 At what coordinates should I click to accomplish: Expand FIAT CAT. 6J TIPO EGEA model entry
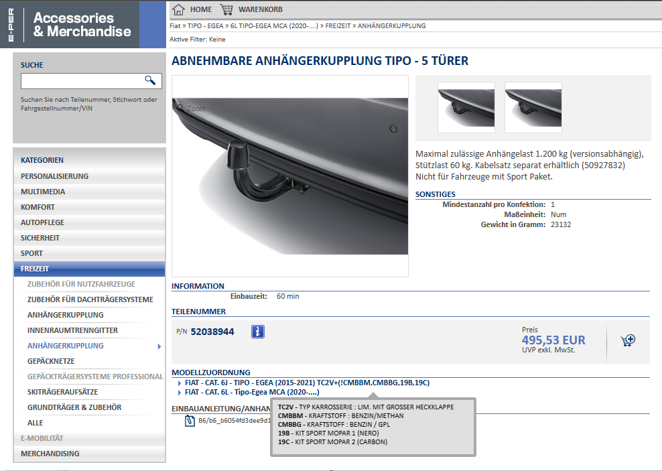point(180,383)
